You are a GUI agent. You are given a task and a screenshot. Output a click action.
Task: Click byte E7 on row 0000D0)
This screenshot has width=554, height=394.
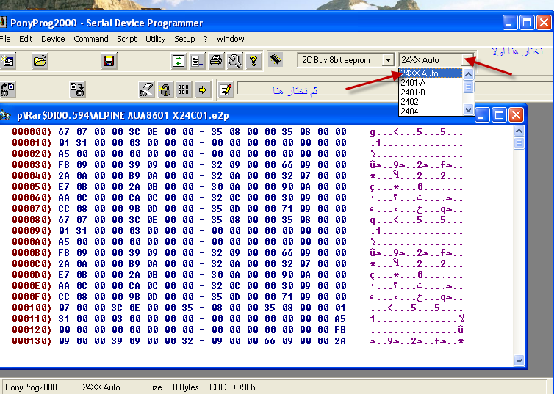pos(64,275)
